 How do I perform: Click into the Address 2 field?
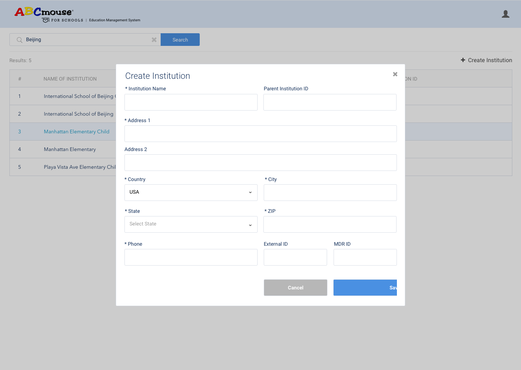coord(260,163)
